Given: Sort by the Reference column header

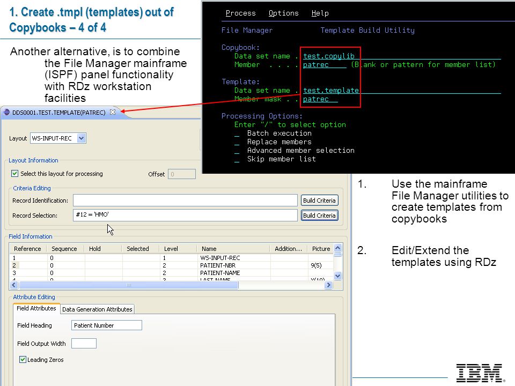Looking at the screenshot, I should 27,248.
